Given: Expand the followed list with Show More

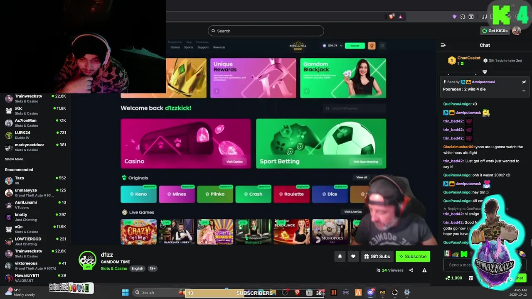Looking at the screenshot, I should [x=14, y=159].
